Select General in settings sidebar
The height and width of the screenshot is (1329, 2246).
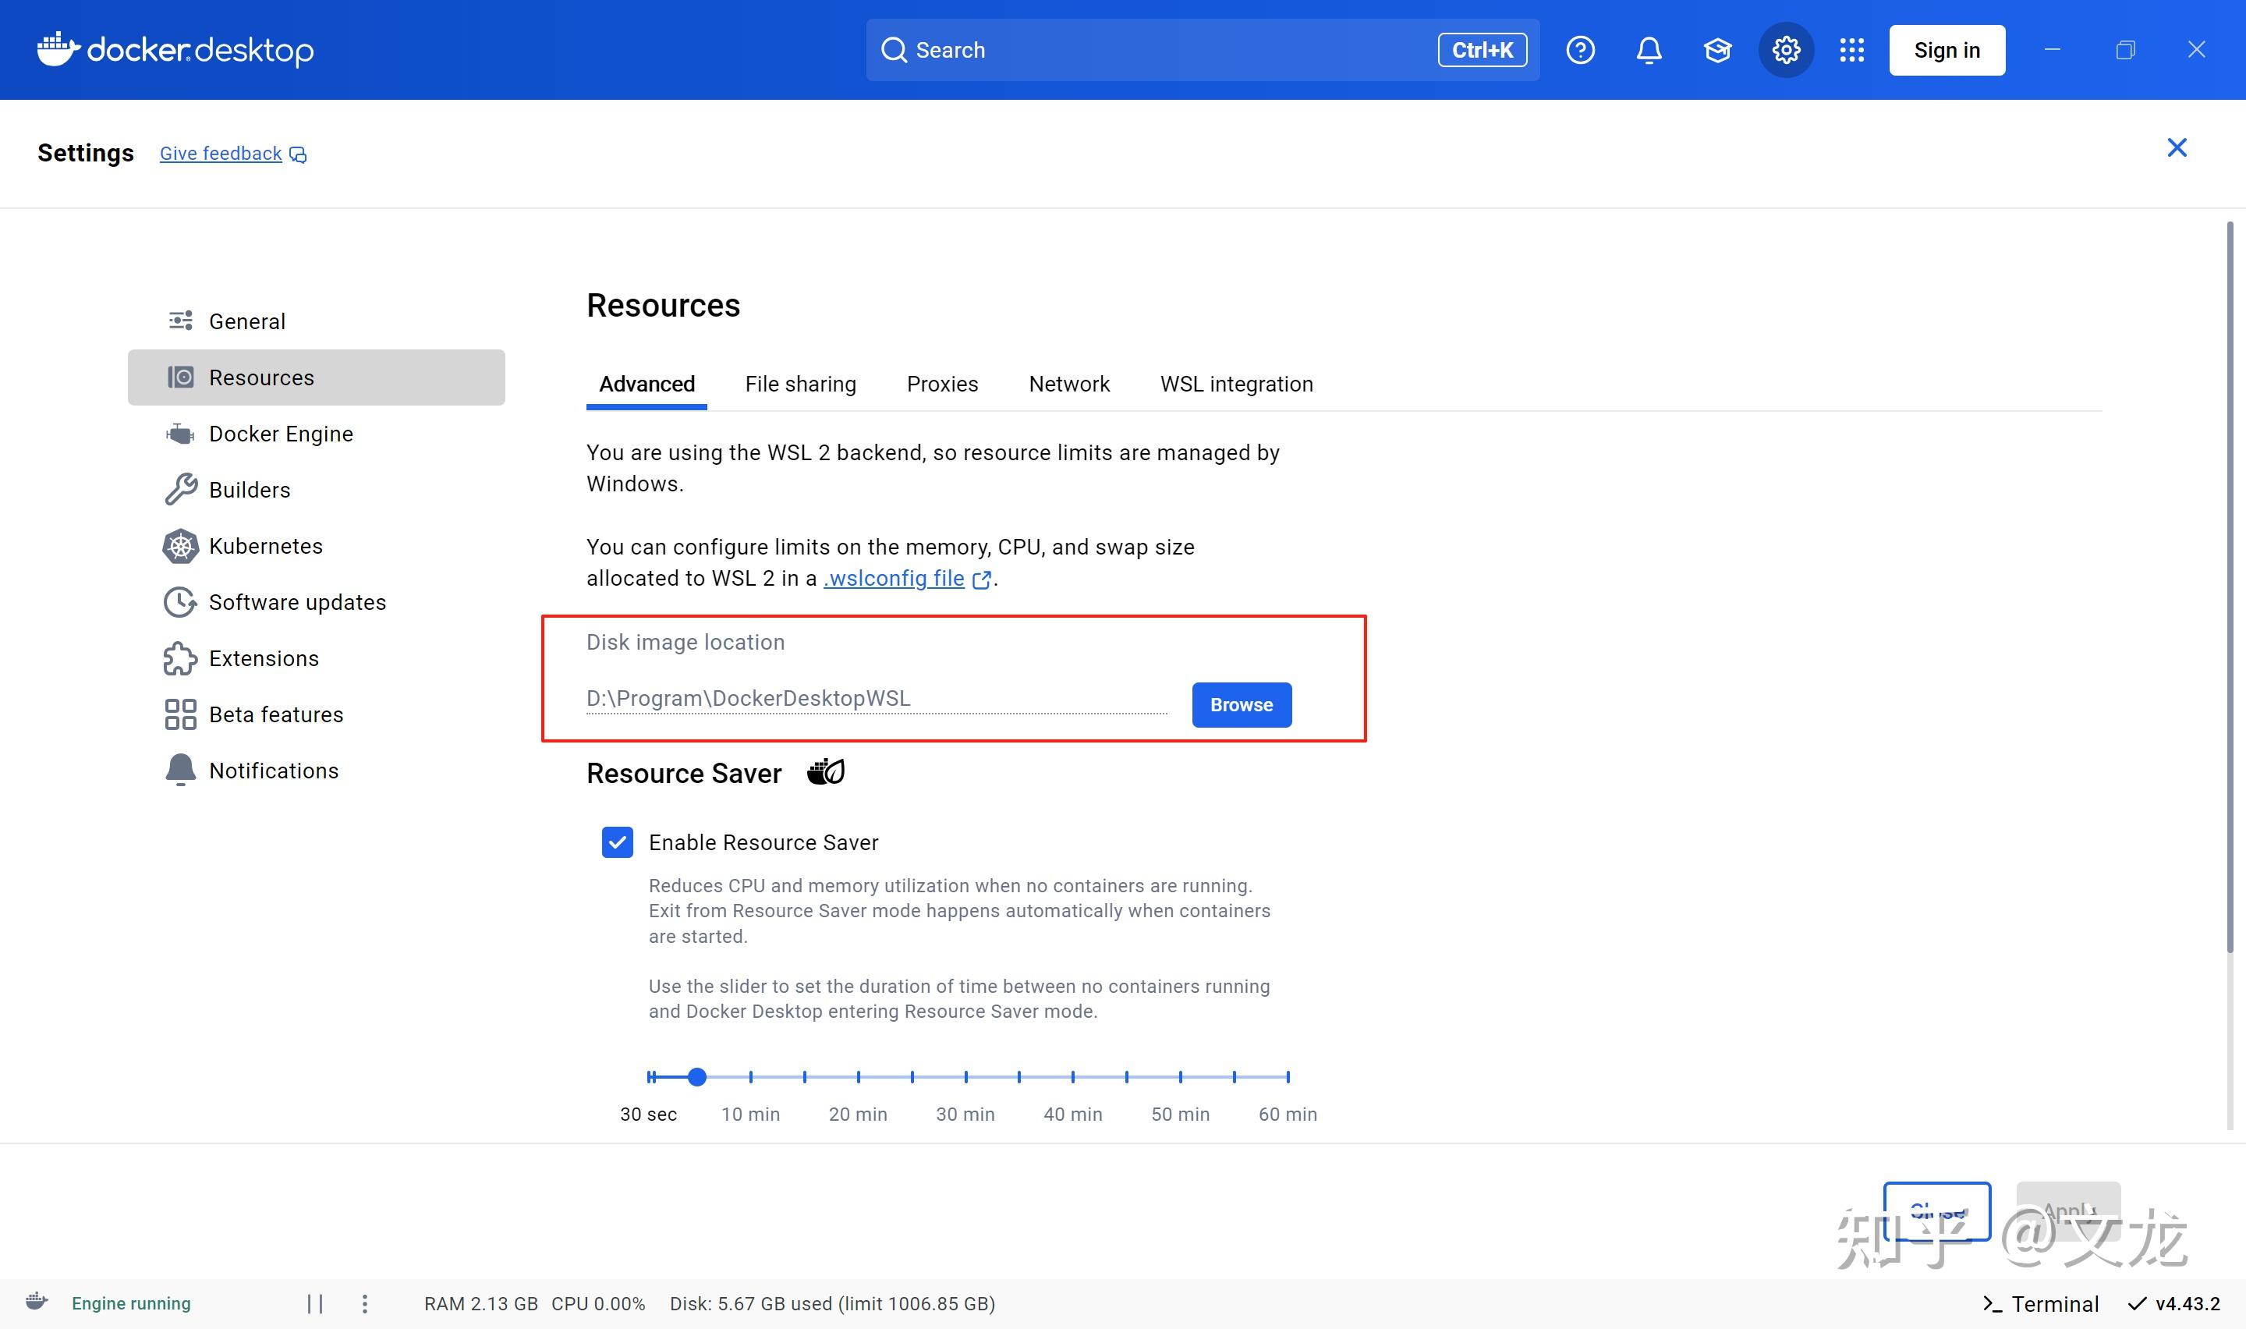(316, 321)
